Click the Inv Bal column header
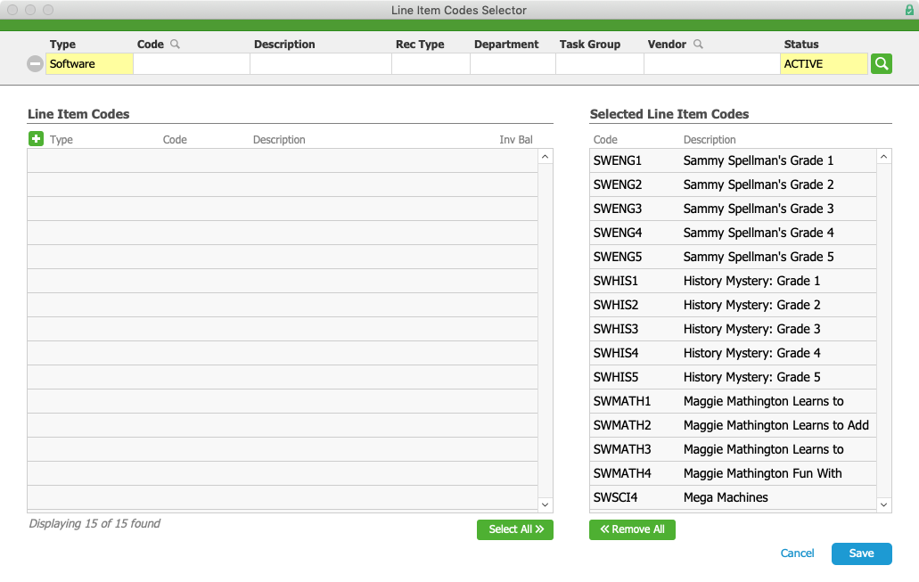 [516, 140]
